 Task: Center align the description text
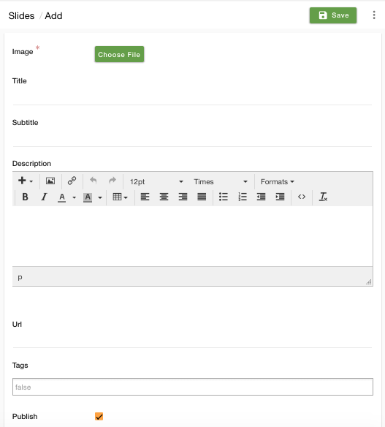click(x=164, y=197)
